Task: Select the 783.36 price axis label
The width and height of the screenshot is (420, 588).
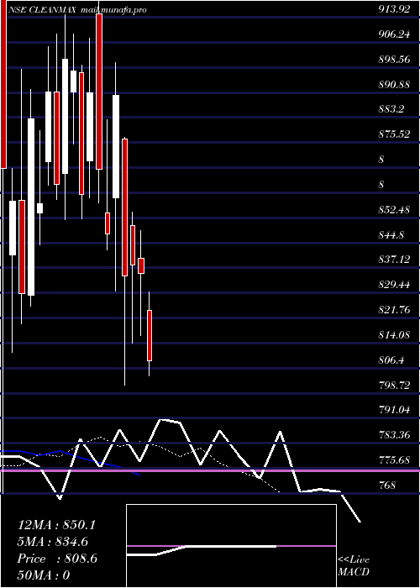Action: point(394,435)
